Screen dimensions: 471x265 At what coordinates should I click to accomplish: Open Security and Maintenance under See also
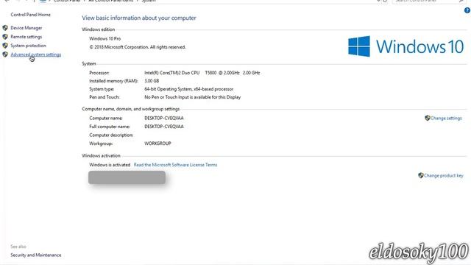point(36,255)
